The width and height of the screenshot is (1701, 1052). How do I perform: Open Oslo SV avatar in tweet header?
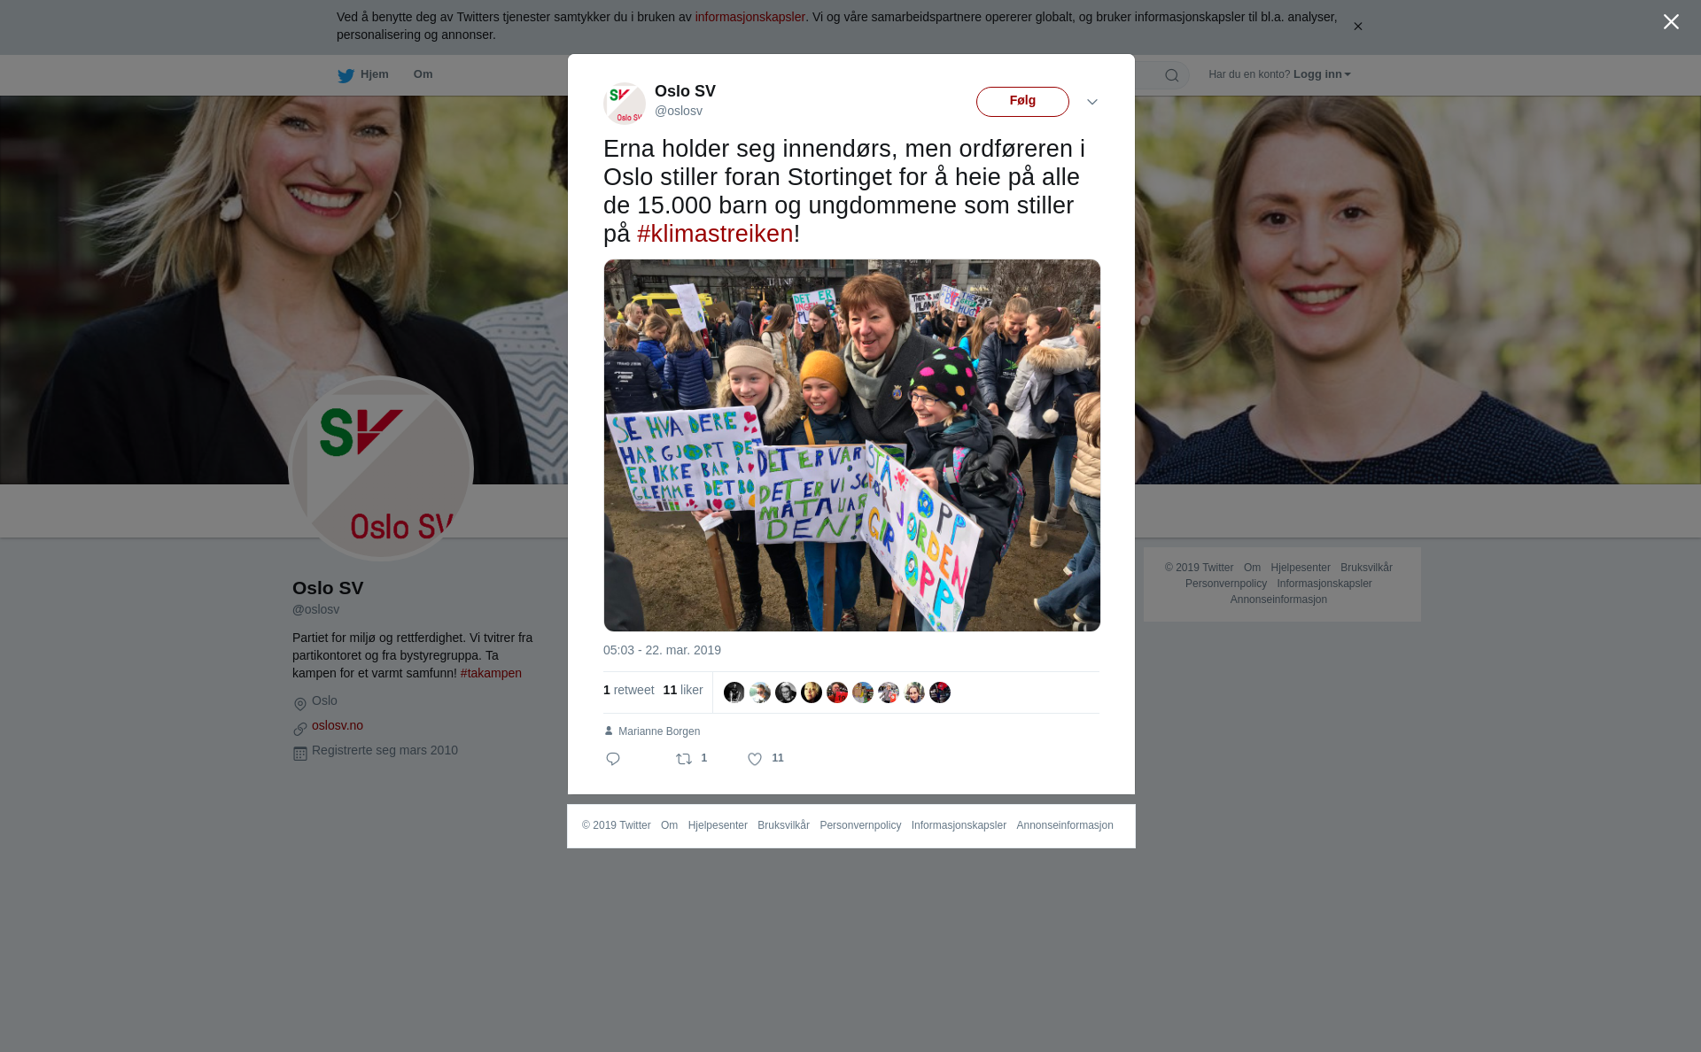tap(625, 103)
